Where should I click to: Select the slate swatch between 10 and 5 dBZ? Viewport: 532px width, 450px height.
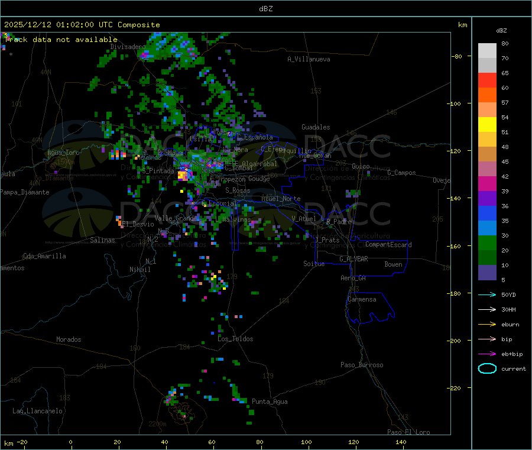click(487, 273)
